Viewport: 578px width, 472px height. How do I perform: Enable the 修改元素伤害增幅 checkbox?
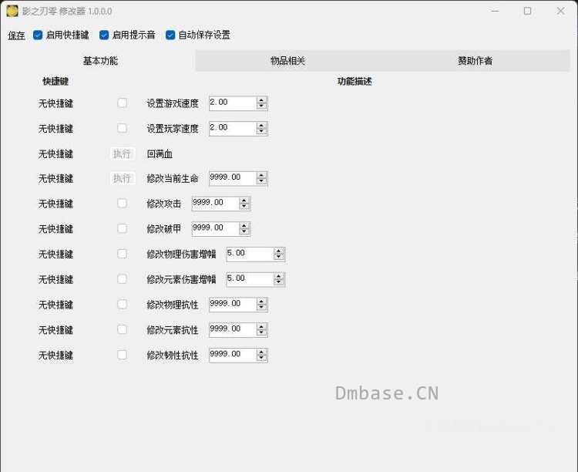click(x=122, y=279)
